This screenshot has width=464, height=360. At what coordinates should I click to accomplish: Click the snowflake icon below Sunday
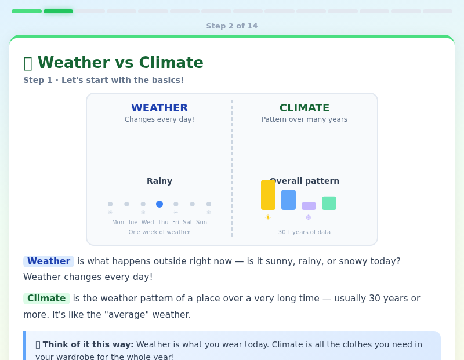[x=208, y=212]
